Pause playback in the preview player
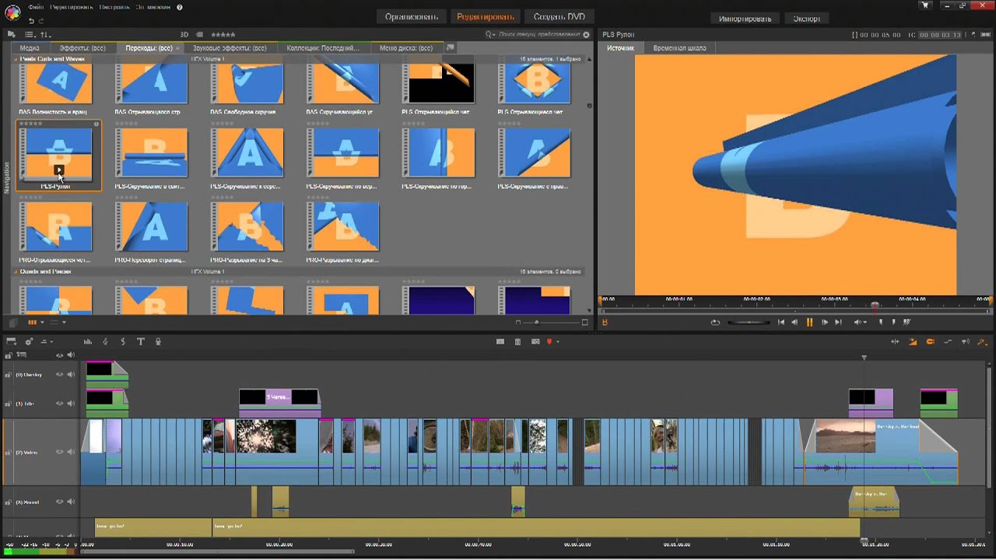Screen dimensions: 996x560 (809, 322)
